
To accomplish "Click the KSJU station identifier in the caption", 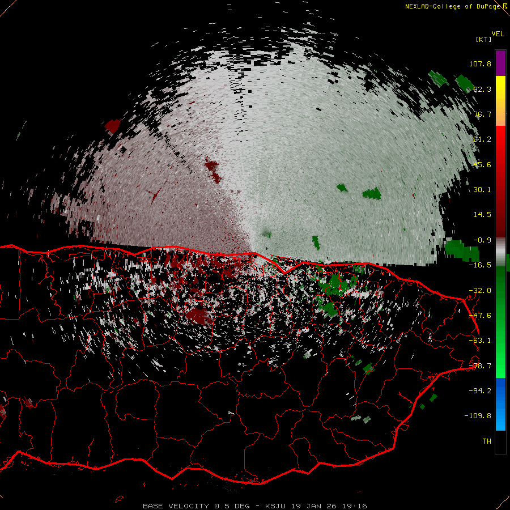I will click(x=275, y=506).
